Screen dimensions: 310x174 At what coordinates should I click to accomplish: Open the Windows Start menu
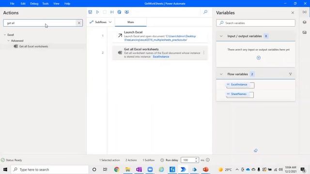tap(5, 170)
